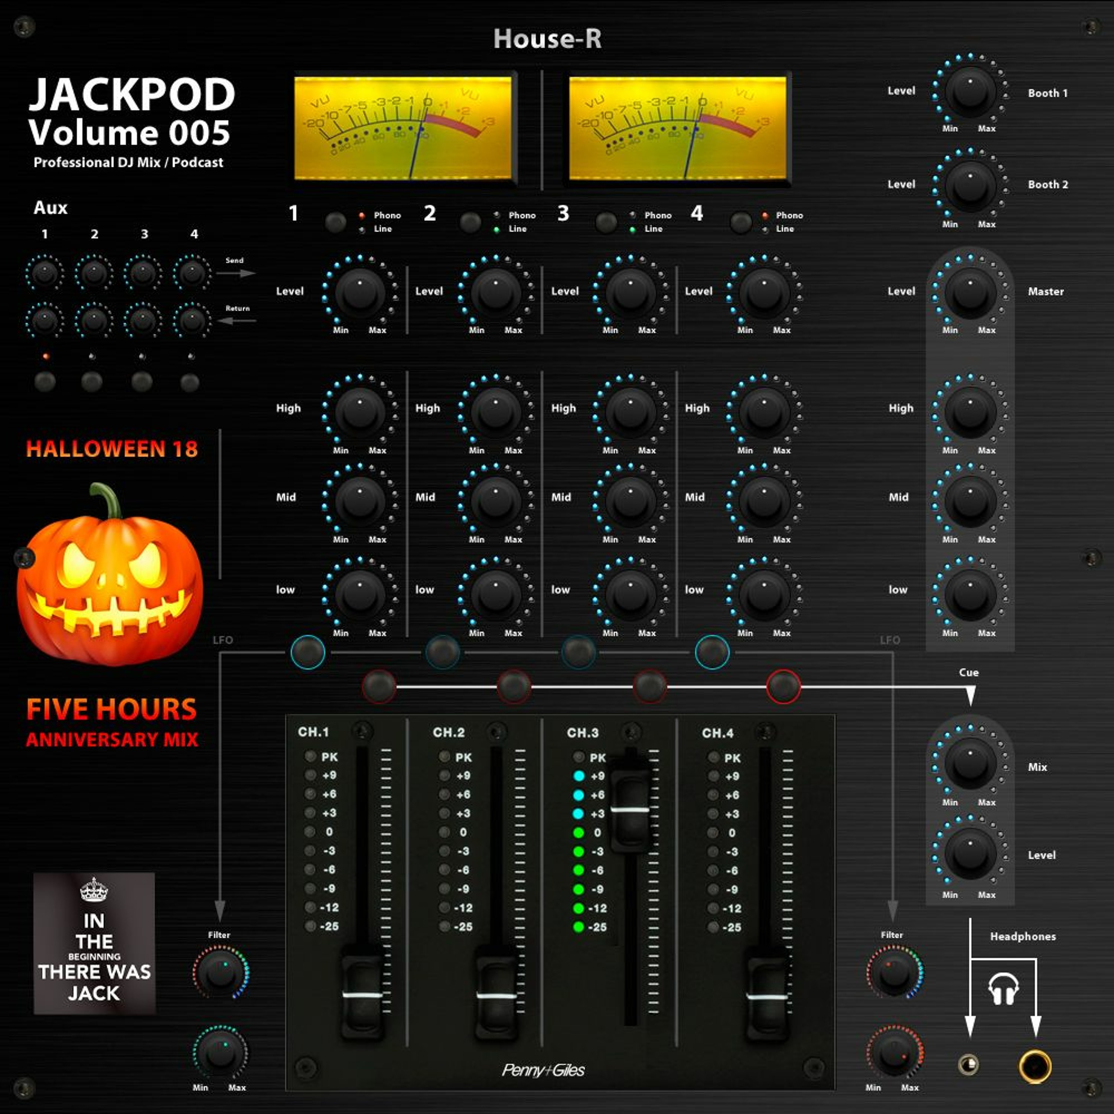Click the 'In the beginning there was Jack' poster
1114x1114 pixels.
(x=95, y=943)
